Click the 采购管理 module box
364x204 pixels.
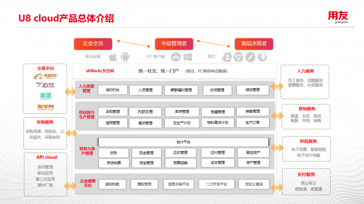tap(113, 112)
